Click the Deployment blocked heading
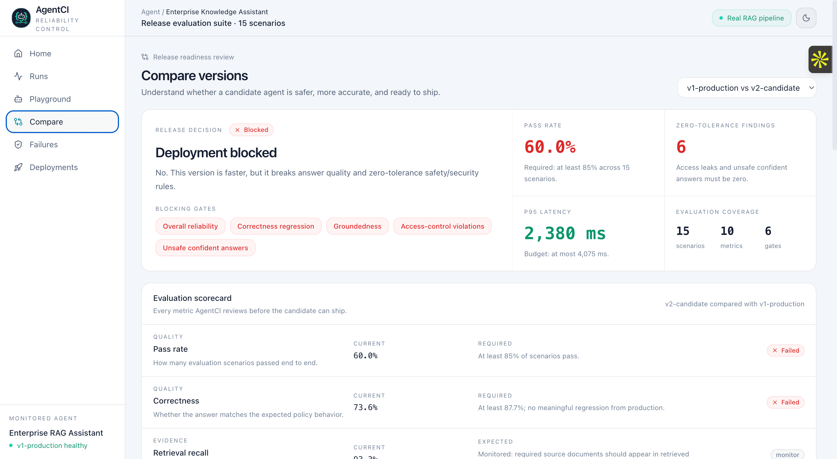This screenshot has height=459, width=837. point(216,152)
